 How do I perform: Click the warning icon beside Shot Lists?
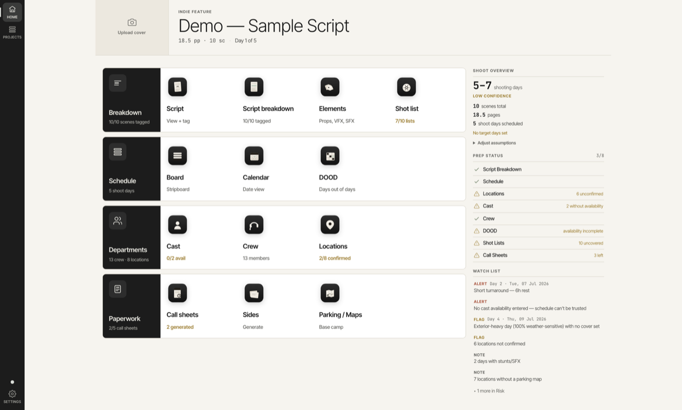[476, 243]
